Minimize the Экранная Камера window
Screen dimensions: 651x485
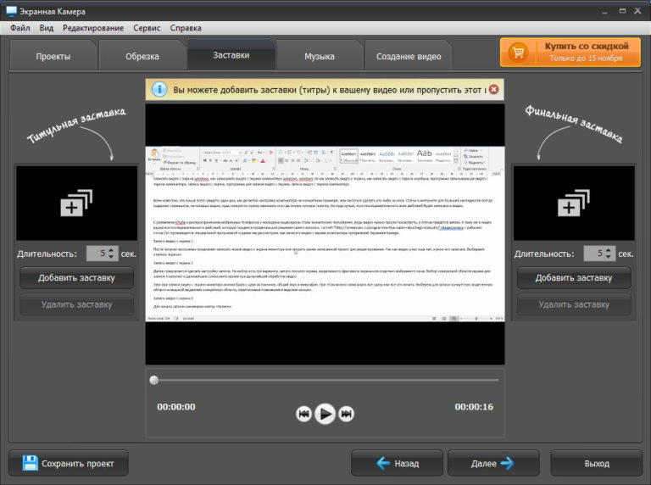(605, 12)
